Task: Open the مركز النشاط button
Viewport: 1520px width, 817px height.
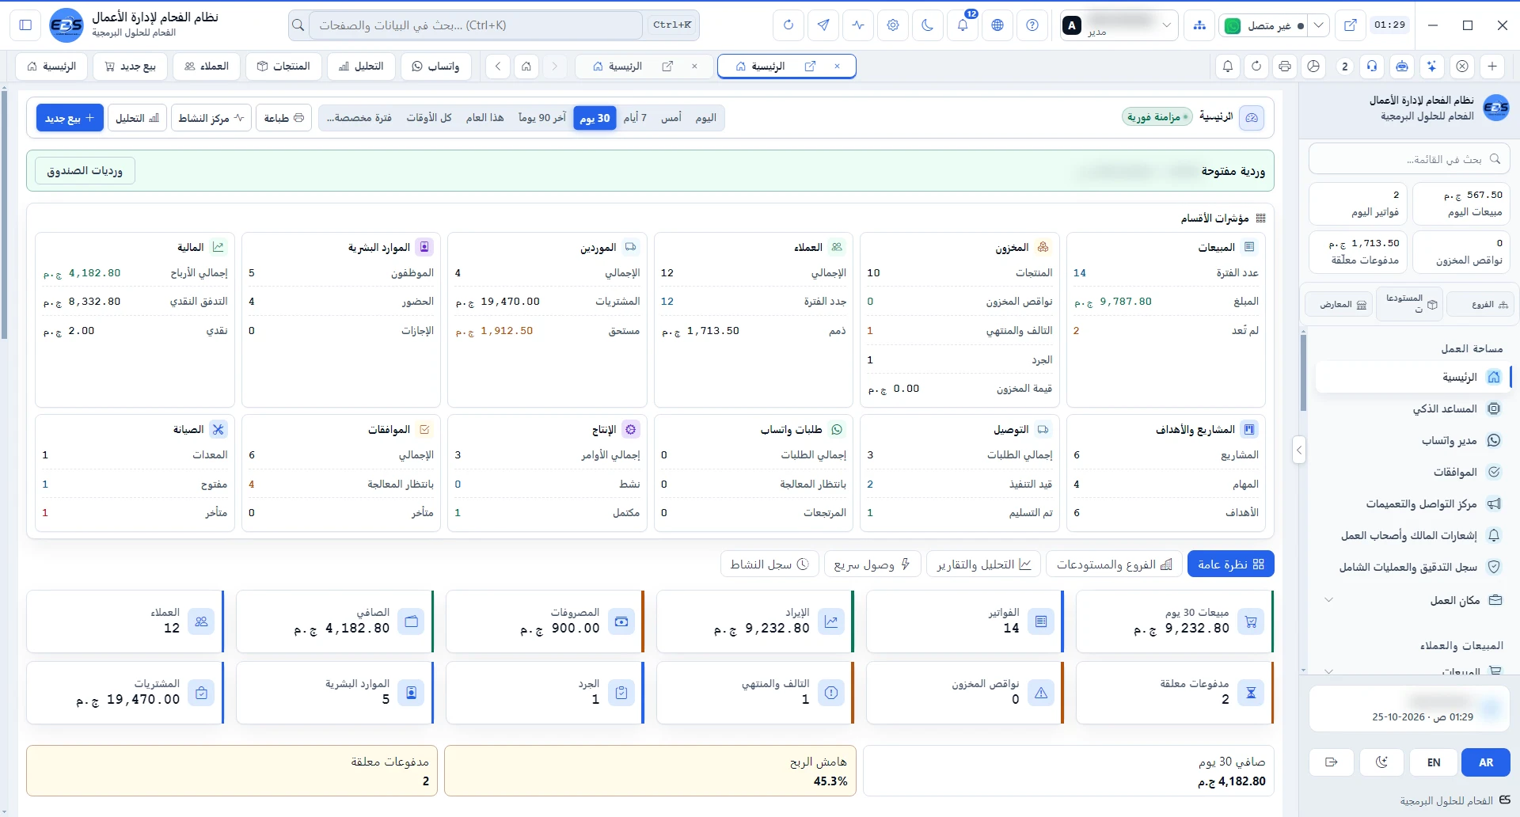Action: pyautogui.click(x=211, y=118)
